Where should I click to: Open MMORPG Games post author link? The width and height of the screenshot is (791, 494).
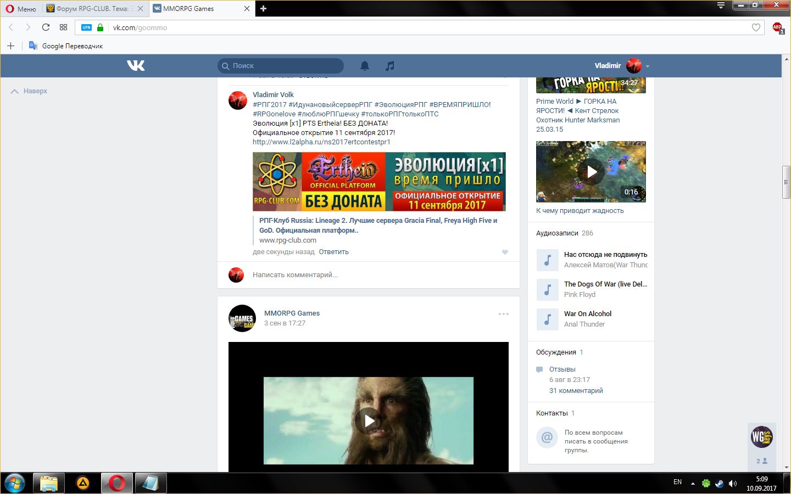(x=292, y=313)
